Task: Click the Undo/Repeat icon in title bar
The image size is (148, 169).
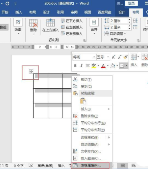Action: (8, 4)
